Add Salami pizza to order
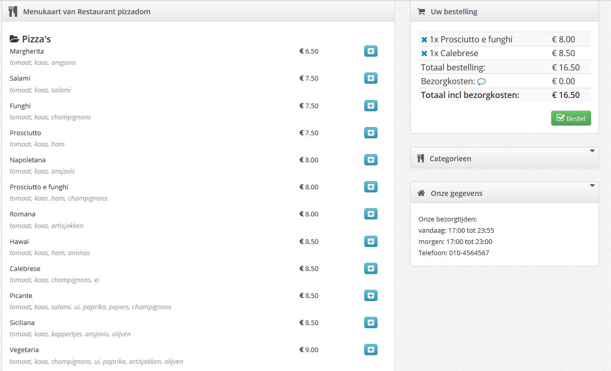611x371 pixels. [x=370, y=78]
